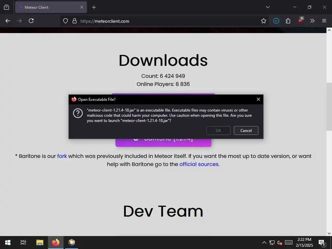Open the notification center icon
332x249 pixels.
tap(322, 243)
